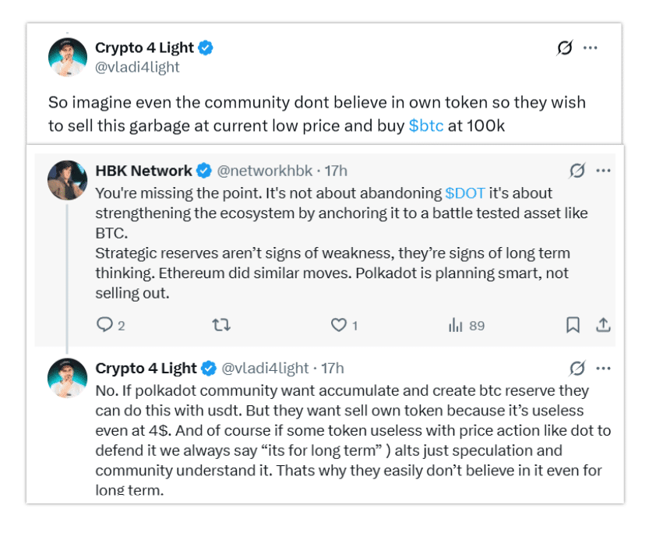Viewport: 656px width, 533px height.
Task: Repost the HBK Network reply
Action: tap(221, 325)
